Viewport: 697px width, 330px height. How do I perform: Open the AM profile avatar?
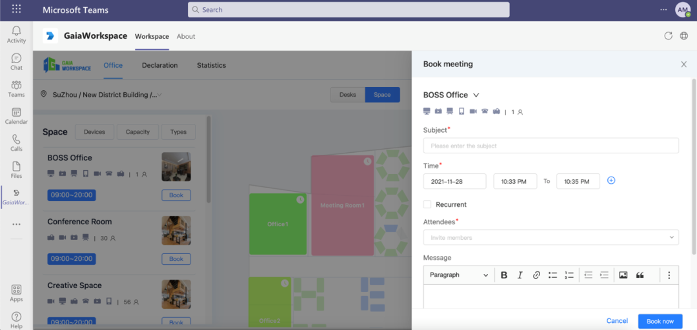click(683, 9)
